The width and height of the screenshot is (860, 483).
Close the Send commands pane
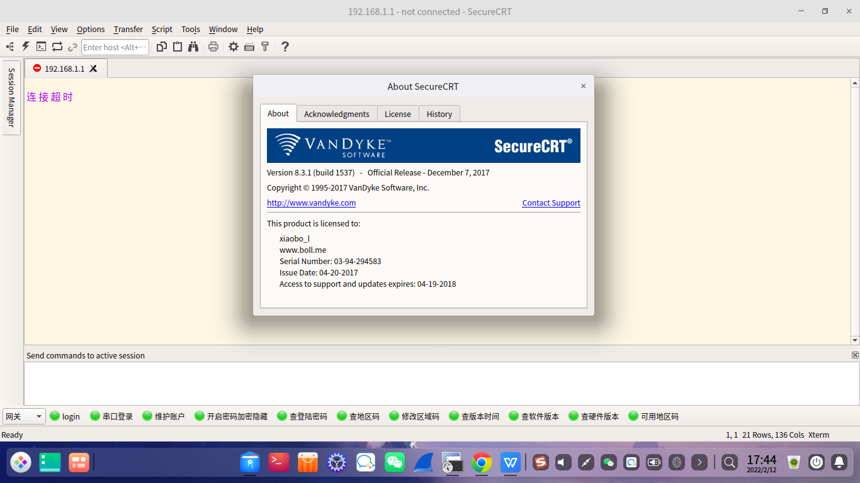855,355
